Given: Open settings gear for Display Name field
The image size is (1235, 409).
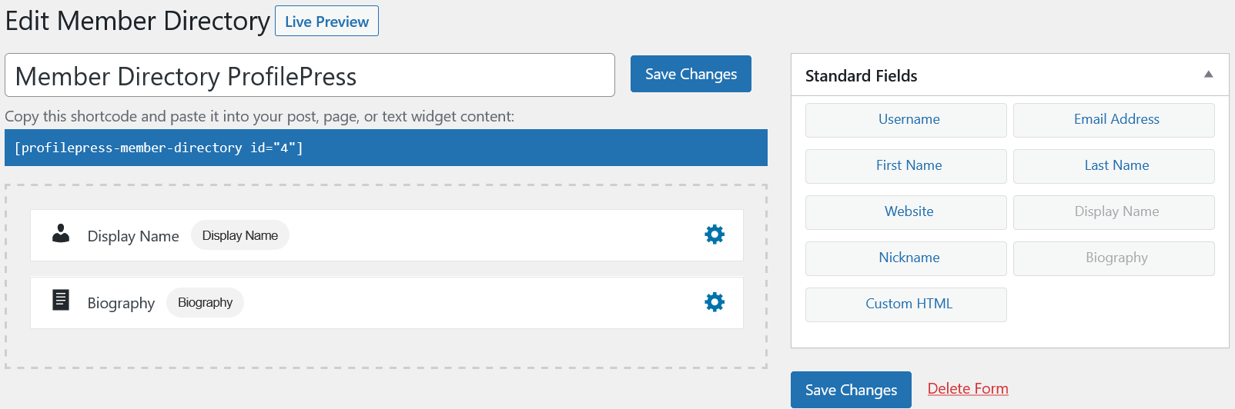Looking at the screenshot, I should point(715,234).
